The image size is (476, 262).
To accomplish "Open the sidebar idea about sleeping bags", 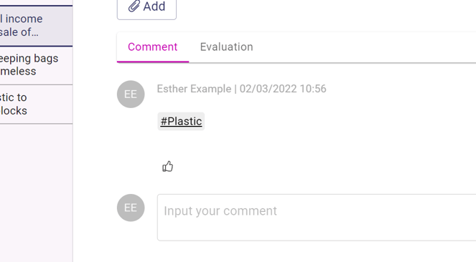I will (x=36, y=65).
